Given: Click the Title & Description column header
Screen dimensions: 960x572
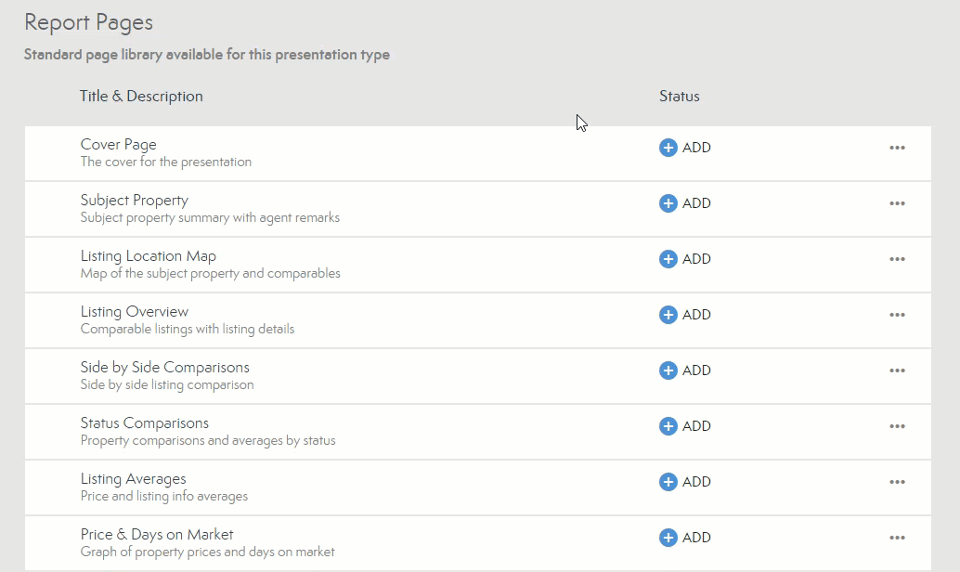Looking at the screenshot, I should click(141, 97).
